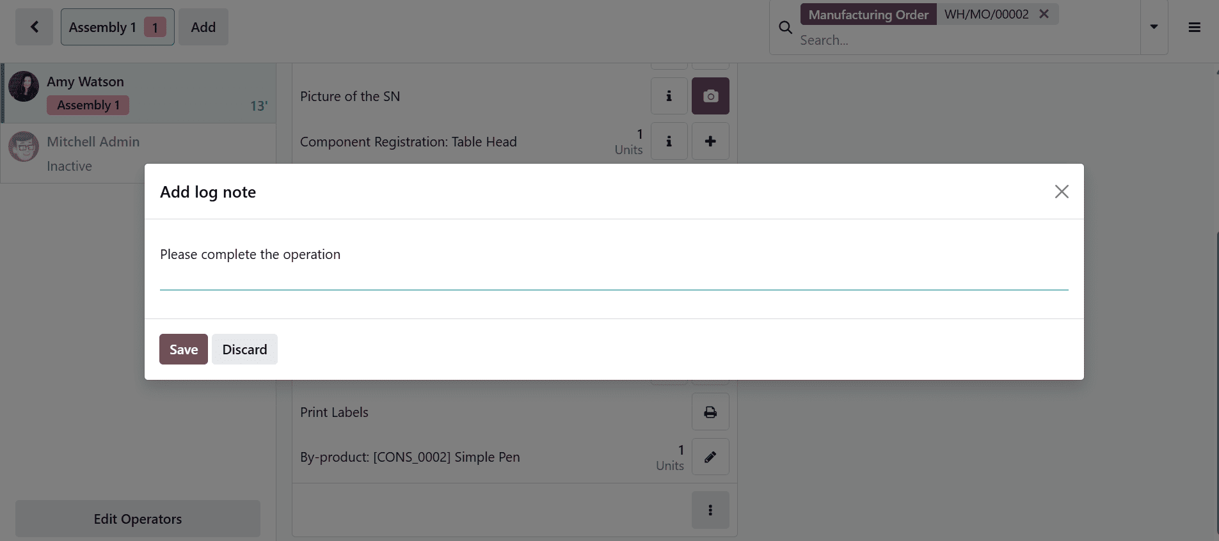
Task: Click the Manufacturing Order filter facet
Action: coord(868,14)
